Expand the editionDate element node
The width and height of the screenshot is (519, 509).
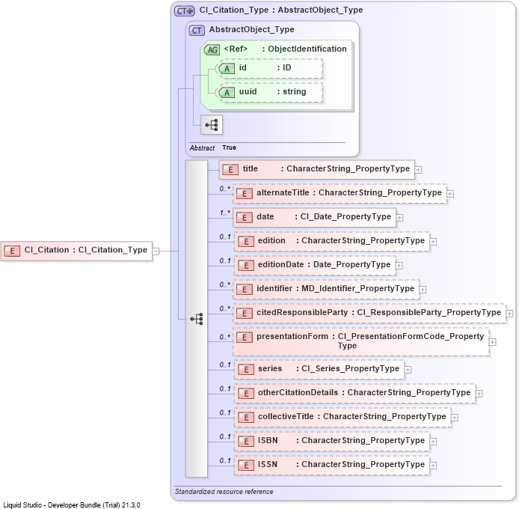click(x=399, y=266)
